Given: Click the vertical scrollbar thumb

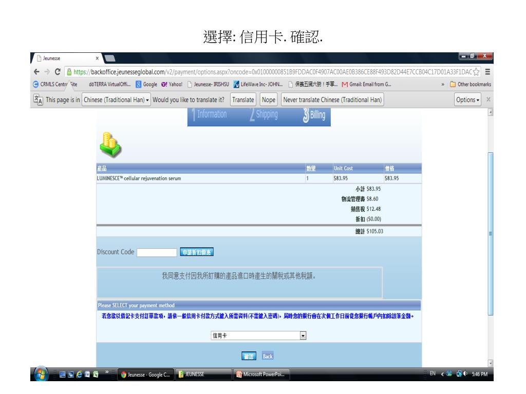Looking at the screenshot, I should click(491, 233).
